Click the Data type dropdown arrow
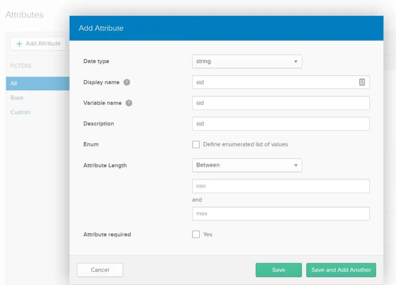The image size is (396, 285). pos(295,62)
